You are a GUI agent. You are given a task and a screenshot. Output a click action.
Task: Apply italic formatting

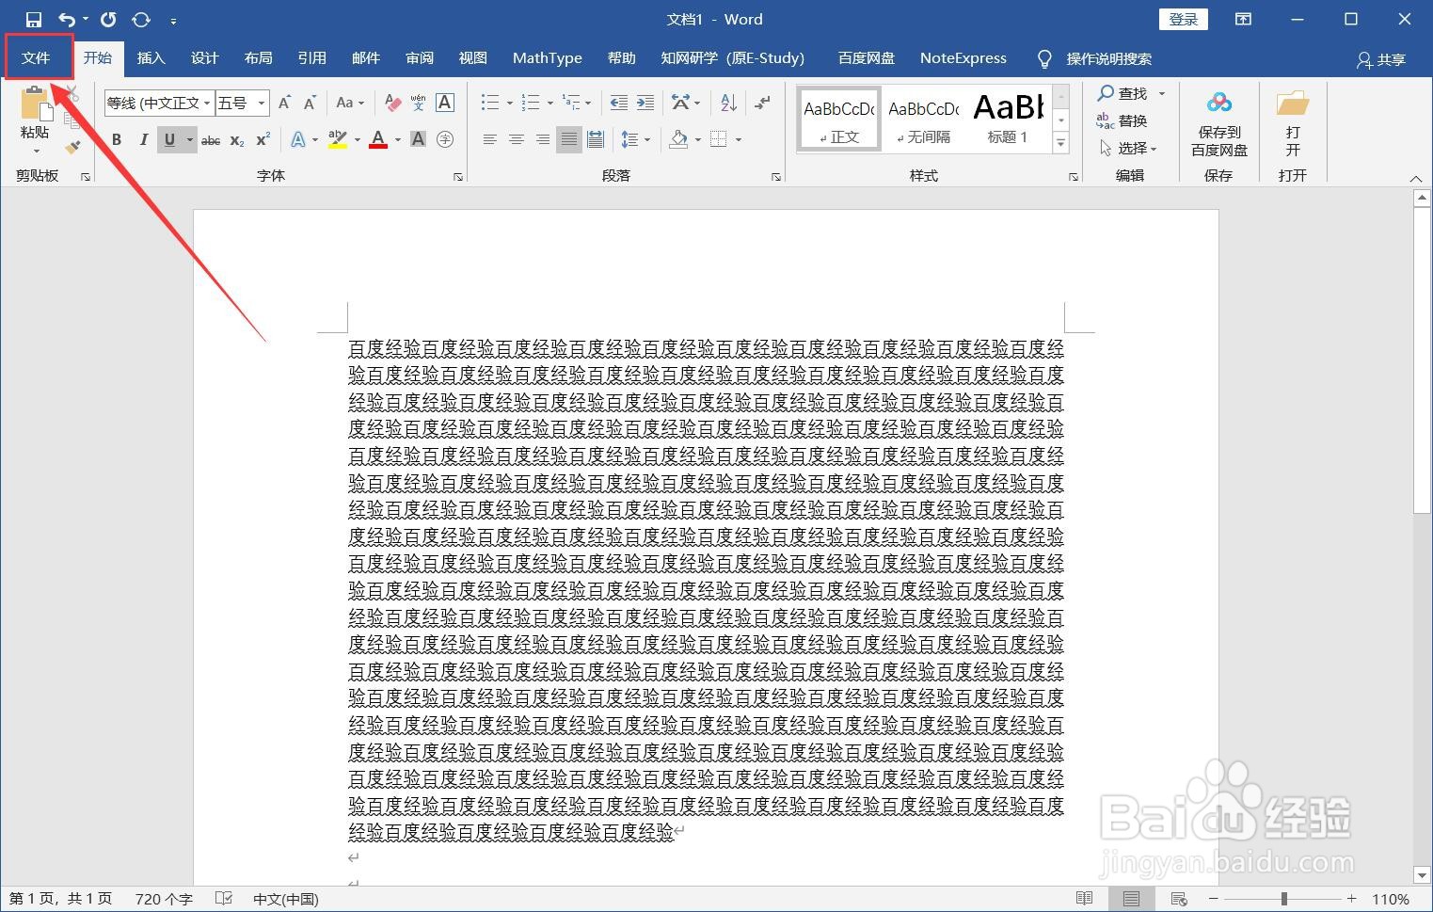(x=143, y=139)
